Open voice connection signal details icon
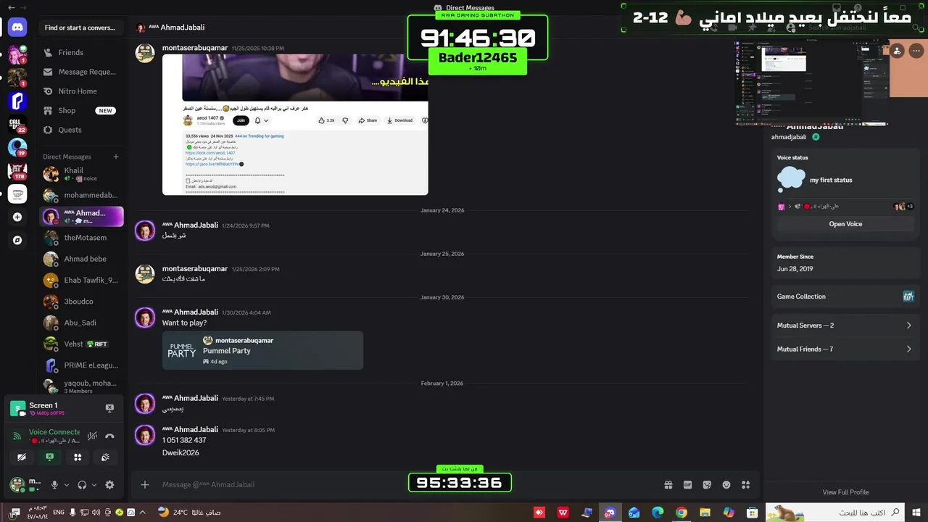The height and width of the screenshot is (522, 928). (17, 436)
